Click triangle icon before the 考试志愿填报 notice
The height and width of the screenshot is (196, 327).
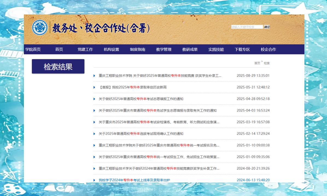pyautogui.click(x=94, y=99)
